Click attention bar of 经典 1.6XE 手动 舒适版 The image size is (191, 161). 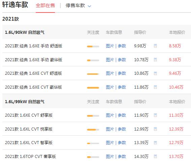93,46
